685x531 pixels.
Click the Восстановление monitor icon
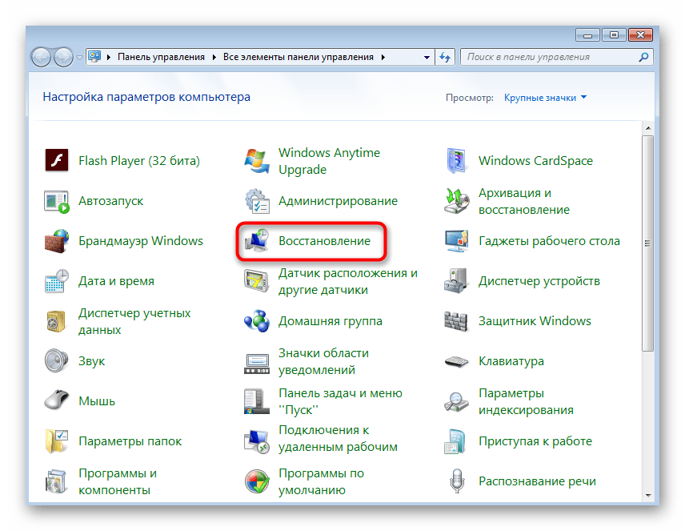pyautogui.click(x=257, y=241)
